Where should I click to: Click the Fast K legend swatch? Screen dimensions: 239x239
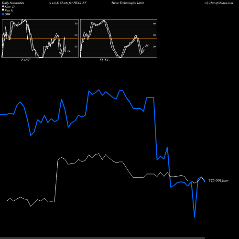pyautogui.click(x=3, y=10)
